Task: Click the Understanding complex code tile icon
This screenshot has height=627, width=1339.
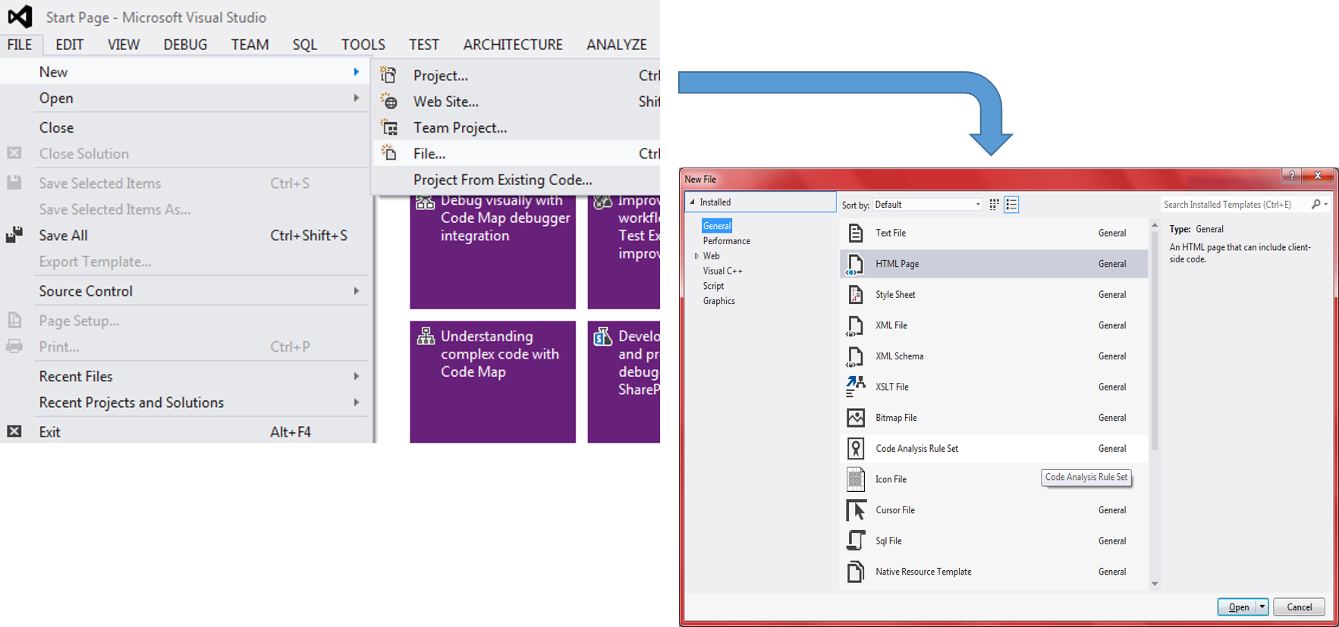Action: coord(426,336)
